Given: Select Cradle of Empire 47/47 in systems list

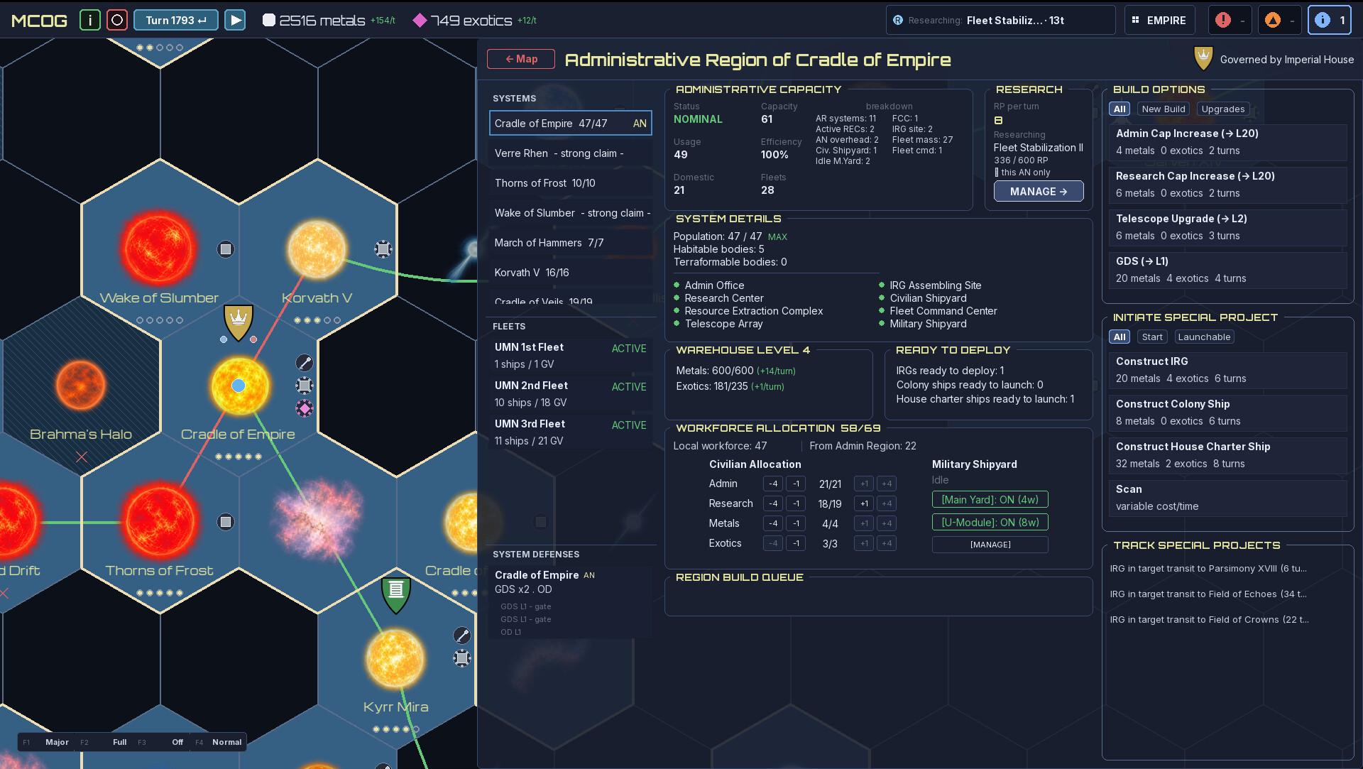Looking at the screenshot, I should tap(571, 124).
